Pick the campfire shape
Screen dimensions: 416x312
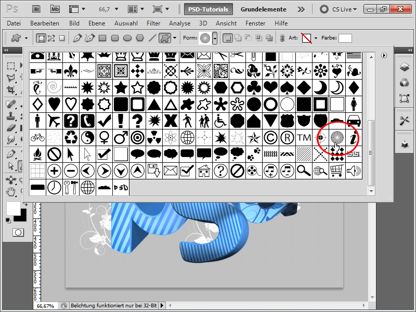(37, 154)
